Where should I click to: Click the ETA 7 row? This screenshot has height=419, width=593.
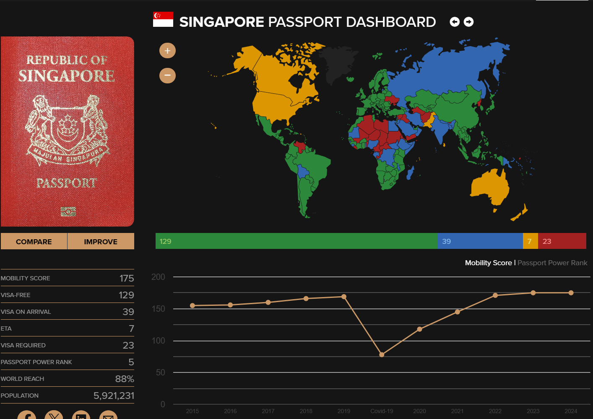pyautogui.click(x=67, y=328)
